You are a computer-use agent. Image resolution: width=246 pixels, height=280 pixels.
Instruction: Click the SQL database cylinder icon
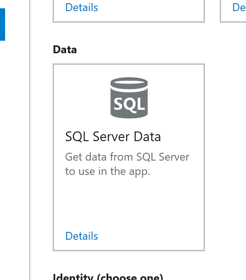(x=129, y=98)
